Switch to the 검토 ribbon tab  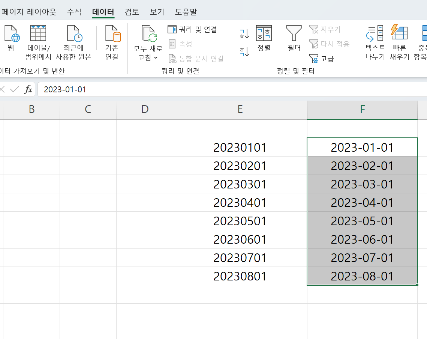click(131, 12)
